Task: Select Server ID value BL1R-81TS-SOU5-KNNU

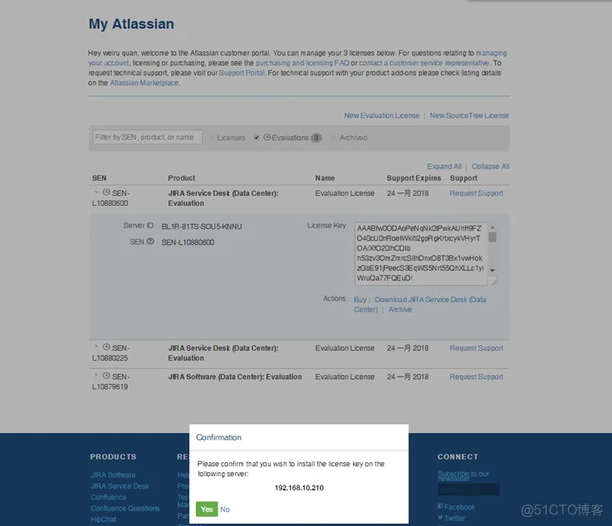Action: (x=202, y=226)
